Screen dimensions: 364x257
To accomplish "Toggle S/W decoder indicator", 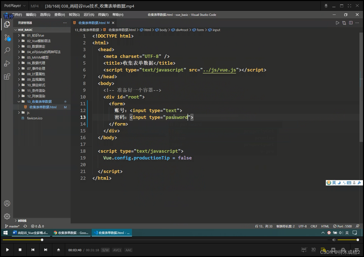I will [x=105, y=250].
